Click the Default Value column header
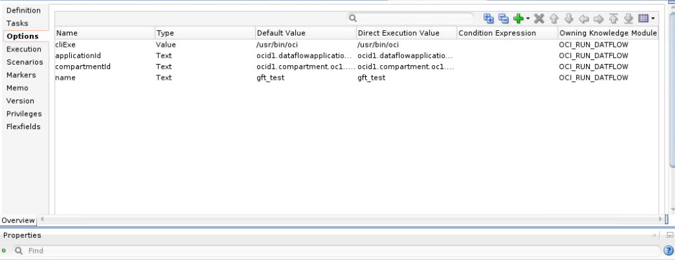This screenshot has width=675, height=261. point(306,33)
